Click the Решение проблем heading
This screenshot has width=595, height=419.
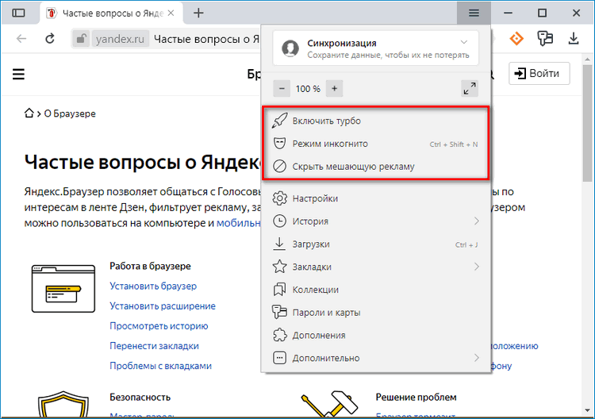point(416,397)
